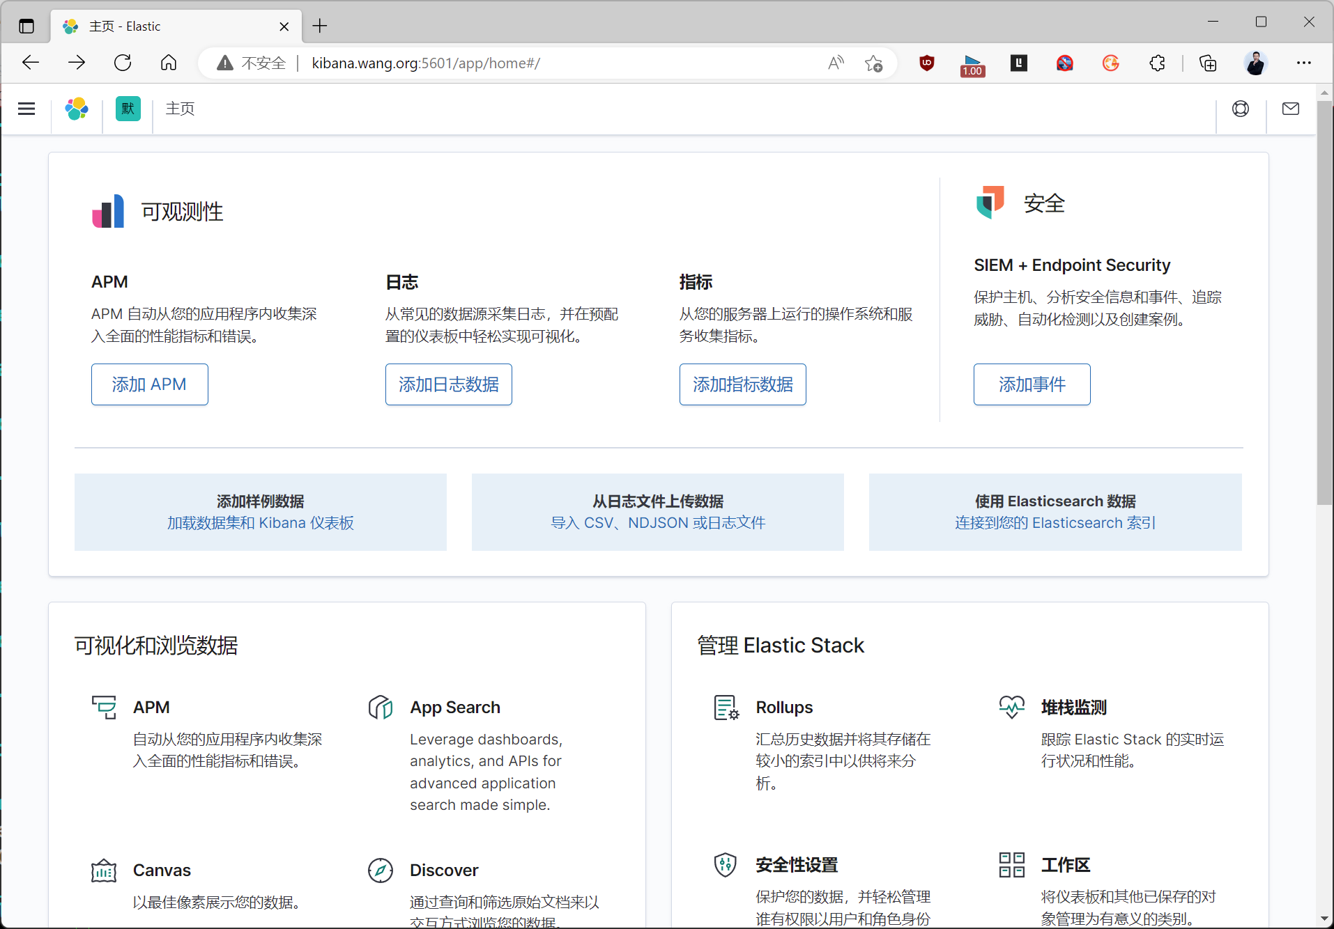Open tab actions menu icon
1334x929 pixels.
tap(26, 26)
